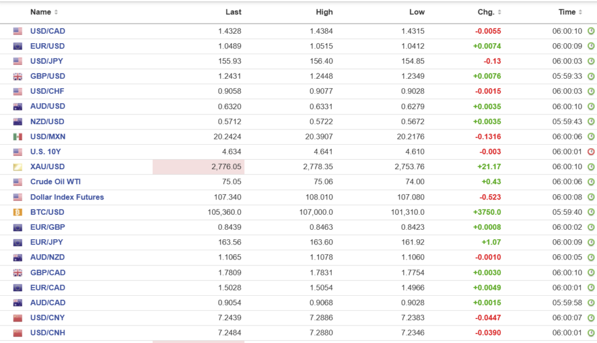597x343 pixels.
Task: Open the GBP/CAD pair link
Action: [48, 272]
